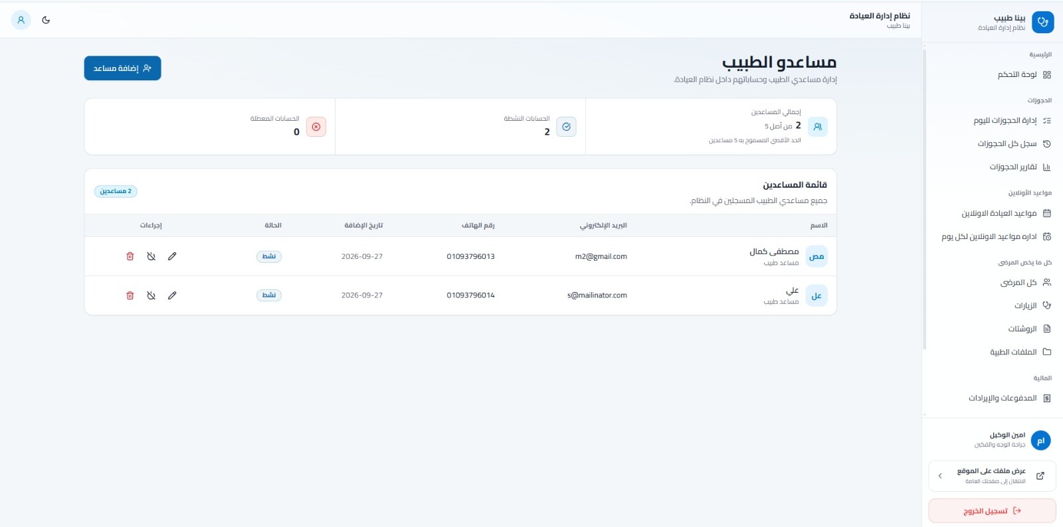Image resolution: width=1063 pixels, height=527 pixels.
Task: Click the patients people icon beside كل المرضى
Action: pos(1047,283)
